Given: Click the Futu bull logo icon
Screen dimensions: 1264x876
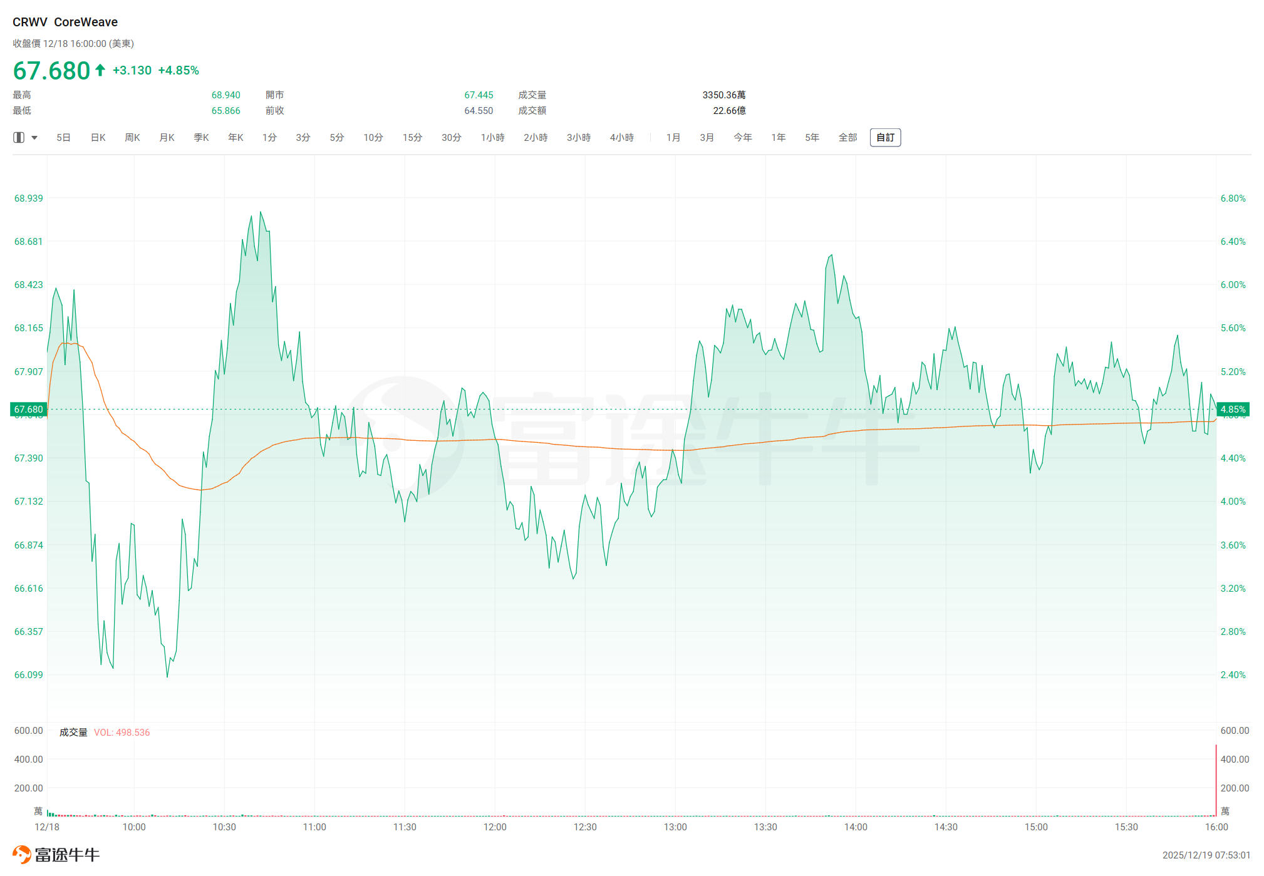Looking at the screenshot, I should pos(21,854).
